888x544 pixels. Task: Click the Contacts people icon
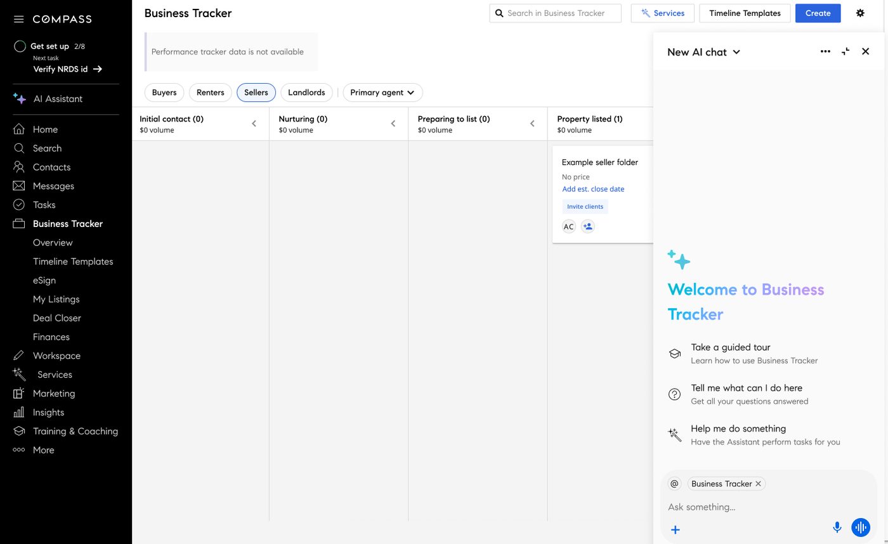click(x=19, y=167)
